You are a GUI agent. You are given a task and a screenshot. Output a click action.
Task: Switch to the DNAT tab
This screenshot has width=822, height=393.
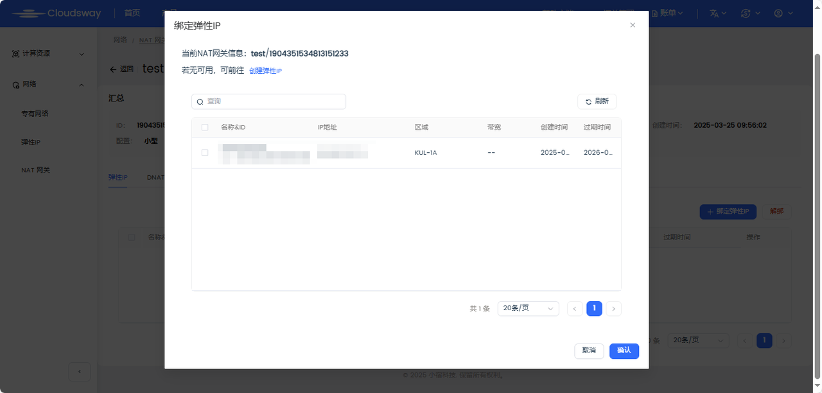coord(155,177)
